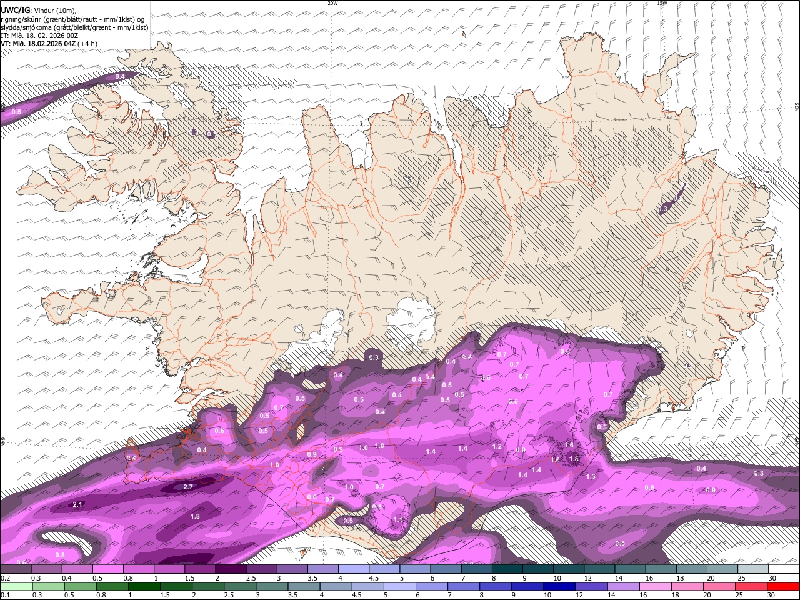Viewport: 800px width, 600px height.
Task: Click the '2.7' precipitation value on map
Action: pos(187,486)
